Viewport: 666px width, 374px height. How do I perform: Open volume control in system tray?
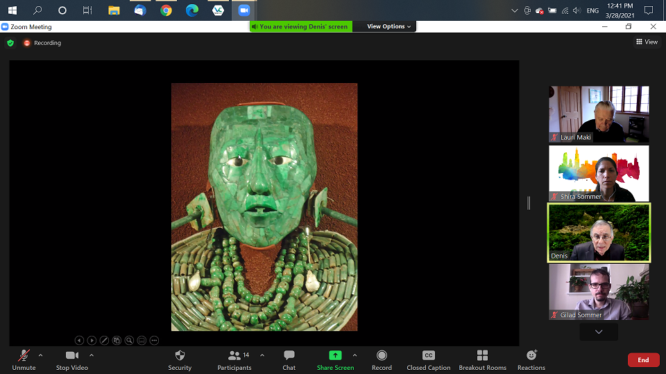click(577, 10)
